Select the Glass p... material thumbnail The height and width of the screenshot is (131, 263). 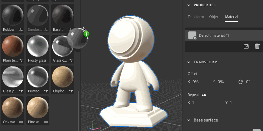pyautogui.click(x=13, y=77)
